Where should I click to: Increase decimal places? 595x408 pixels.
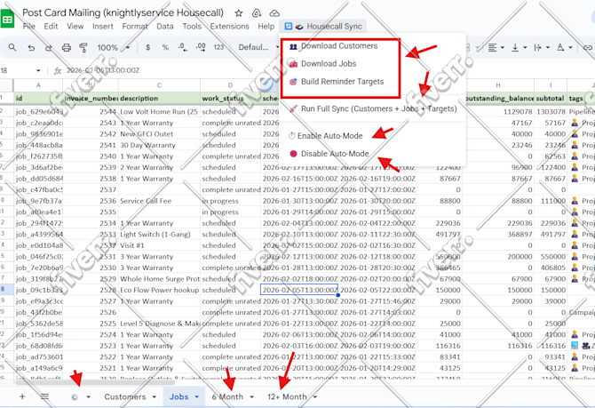pos(201,47)
